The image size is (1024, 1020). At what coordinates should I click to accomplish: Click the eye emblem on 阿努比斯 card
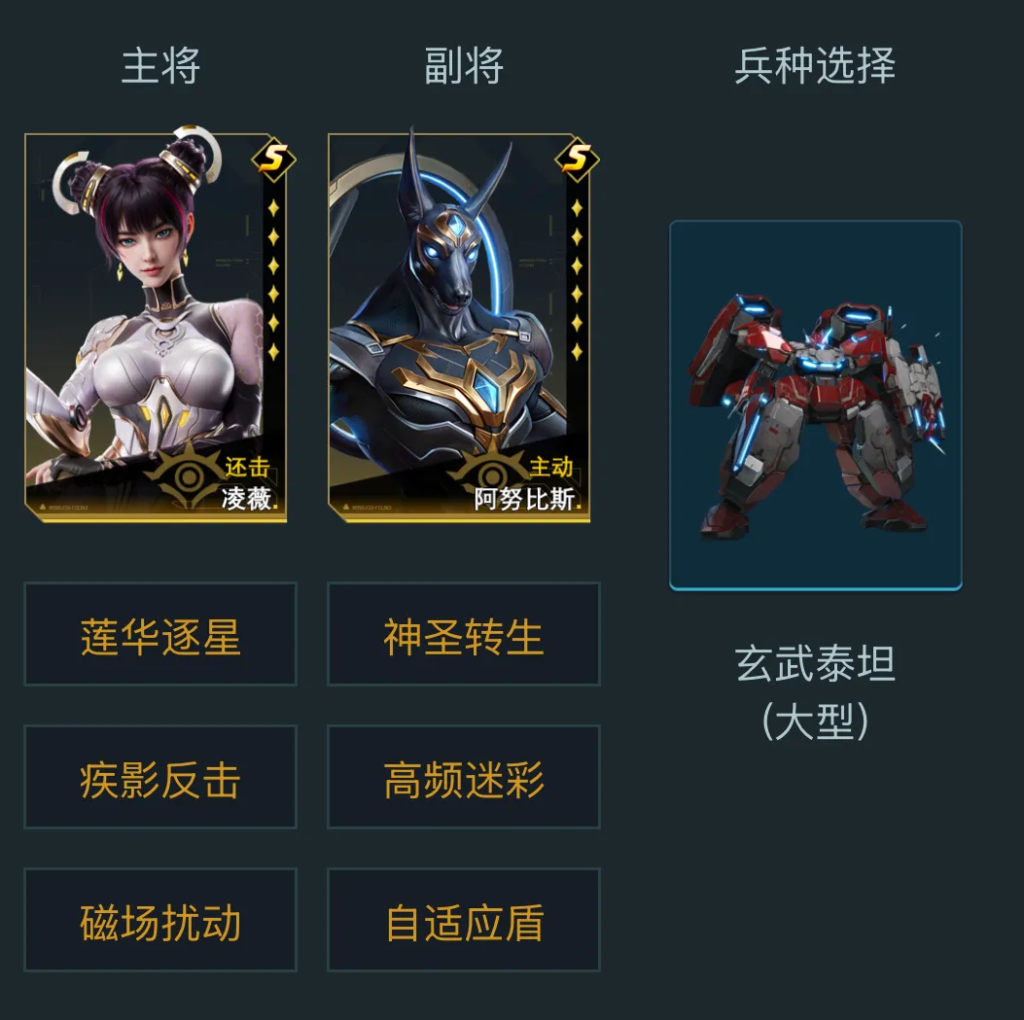pyautogui.click(x=491, y=475)
